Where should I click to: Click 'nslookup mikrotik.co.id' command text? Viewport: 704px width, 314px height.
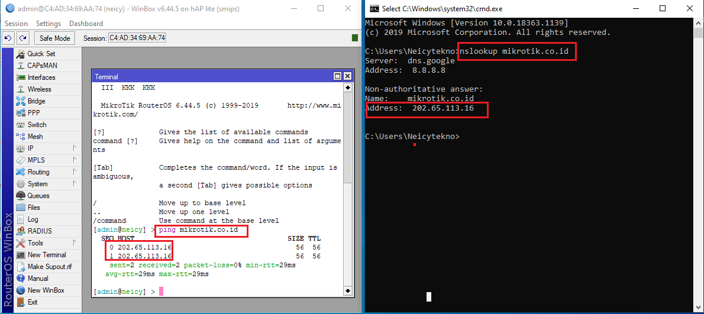(x=514, y=51)
